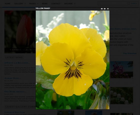The width and height of the screenshot is (140, 115).
Task: Open the One More Article link
Action: 15,92
